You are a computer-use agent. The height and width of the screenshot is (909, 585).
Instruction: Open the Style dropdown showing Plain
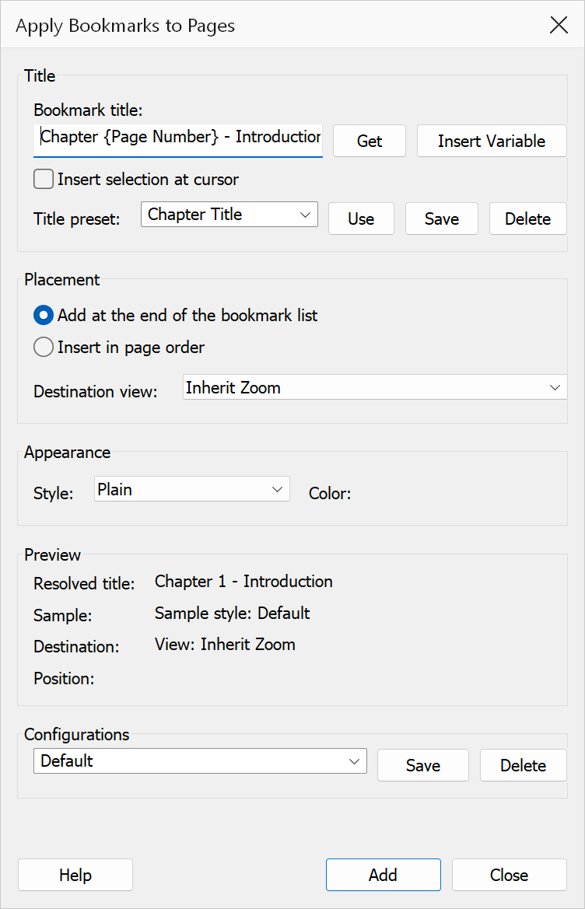[x=192, y=489]
